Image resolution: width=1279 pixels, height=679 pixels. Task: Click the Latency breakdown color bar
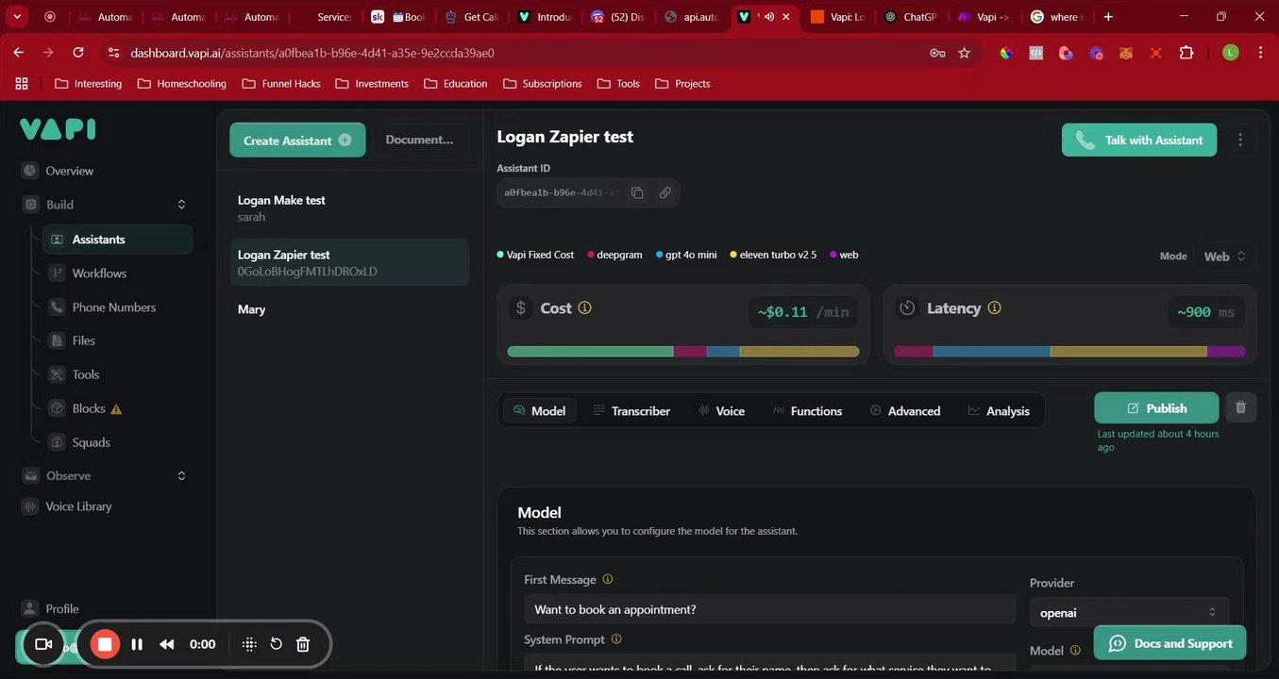[1069, 352]
